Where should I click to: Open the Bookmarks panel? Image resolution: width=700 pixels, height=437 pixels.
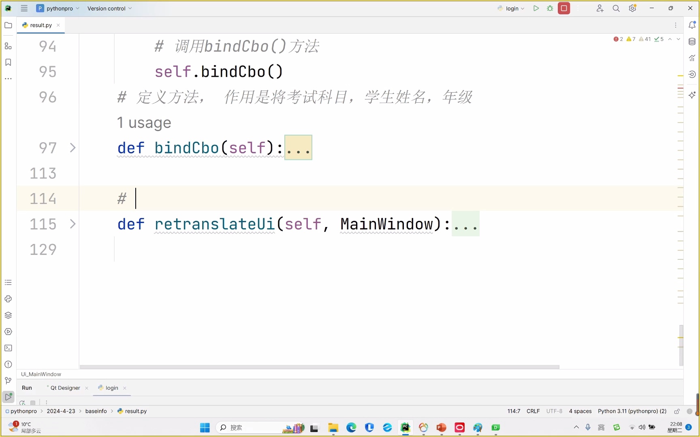pos(8,62)
